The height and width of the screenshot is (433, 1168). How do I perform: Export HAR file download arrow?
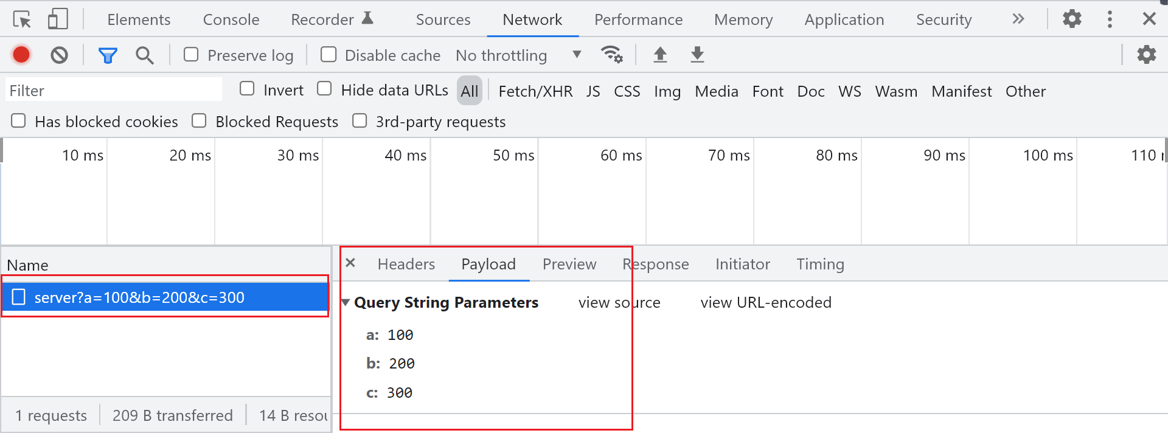[697, 55]
